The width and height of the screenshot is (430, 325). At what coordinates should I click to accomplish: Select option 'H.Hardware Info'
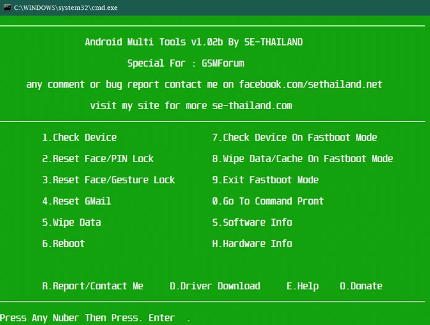[252, 244]
